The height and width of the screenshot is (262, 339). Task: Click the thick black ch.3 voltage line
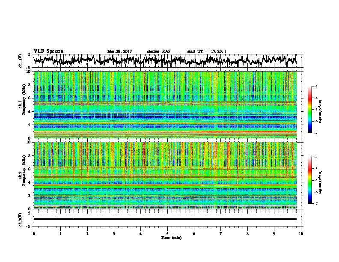(165, 219)
